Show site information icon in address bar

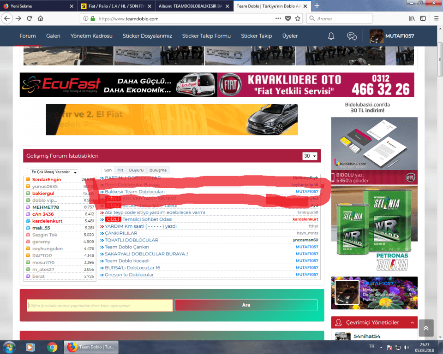click(86, 18)
